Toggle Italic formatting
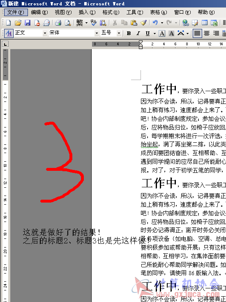226x302 pixels. [x=138, y=33]
